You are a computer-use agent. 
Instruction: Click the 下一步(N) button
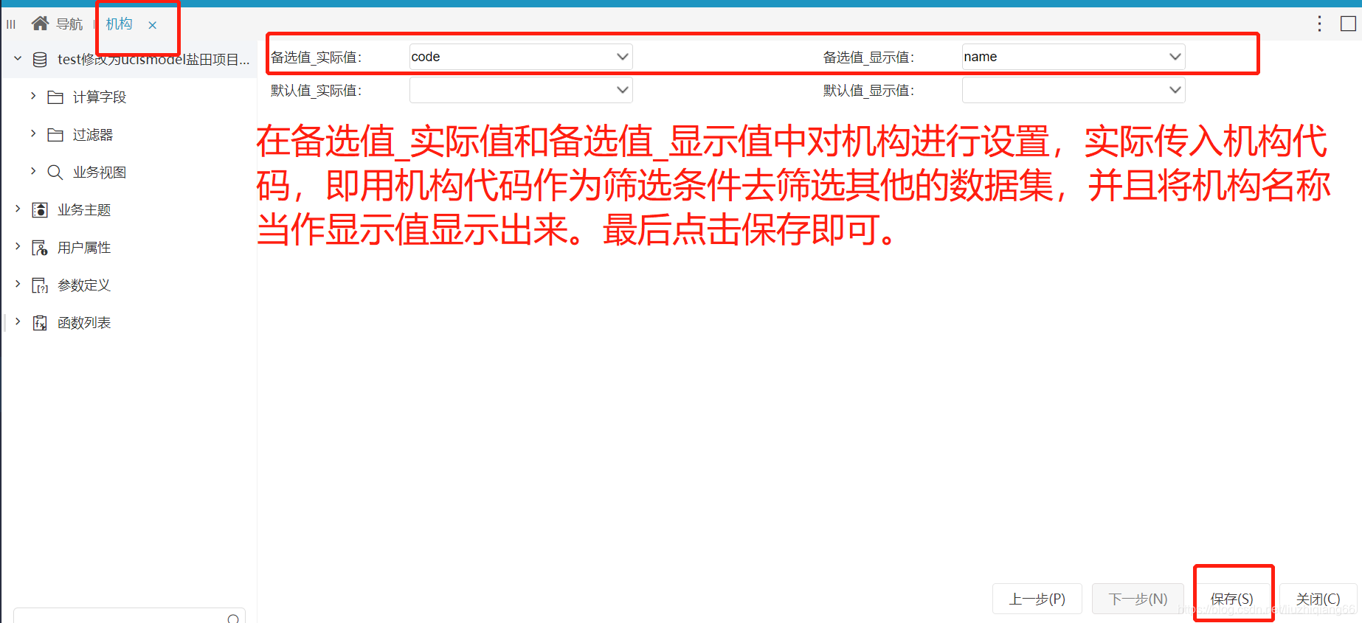pos(1138,599)
